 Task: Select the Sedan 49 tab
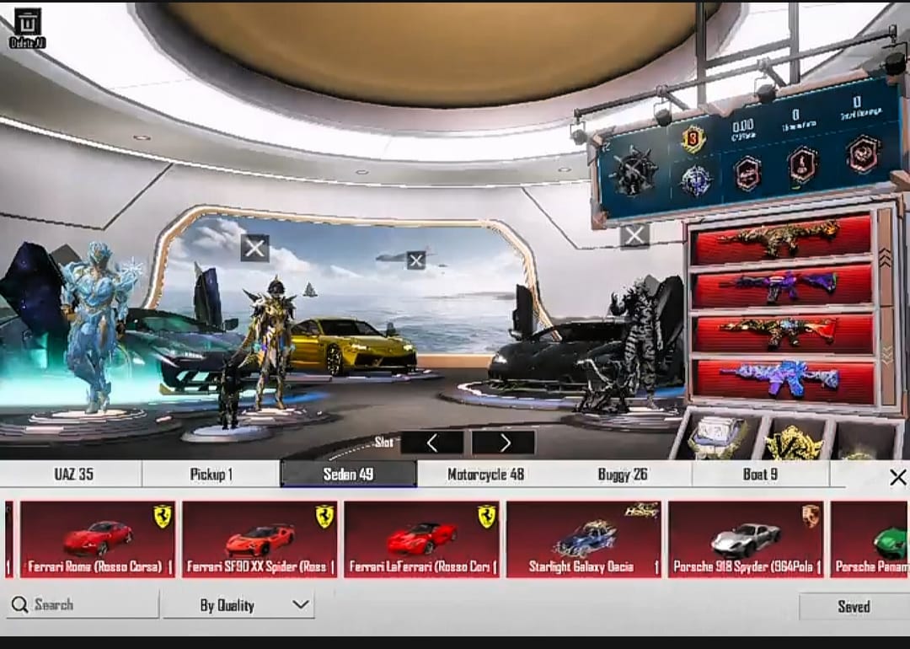point(348,475)
